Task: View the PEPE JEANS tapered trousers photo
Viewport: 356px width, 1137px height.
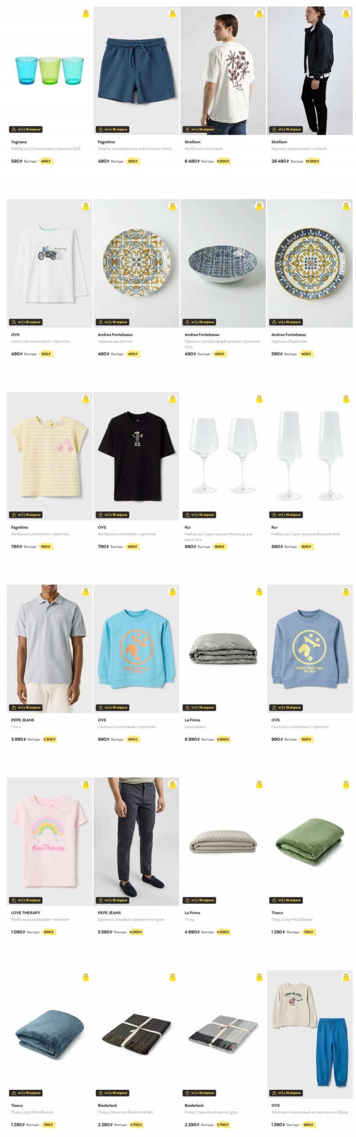Action: (x=136, y=842)
